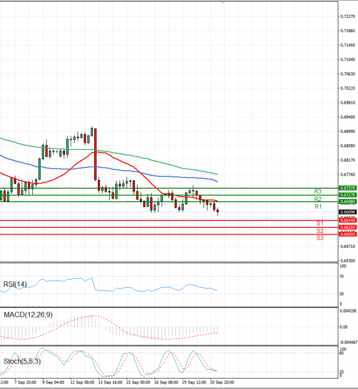This screenshot has width=358, height=389.
Task: Click the red 0.66050 price tag
Action: tap(347, 235)
